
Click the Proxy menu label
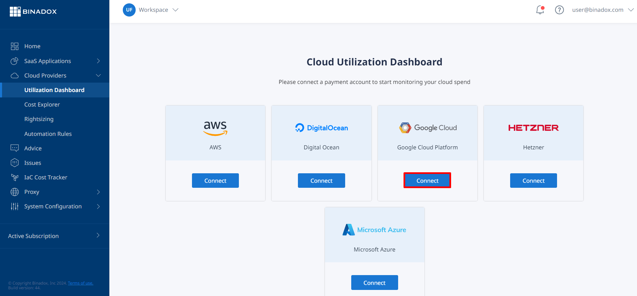coord(32,192)
